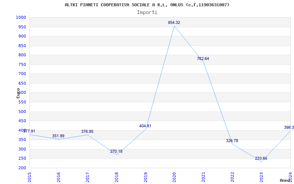Click the 750 y-axis tick label

point(22,64)
